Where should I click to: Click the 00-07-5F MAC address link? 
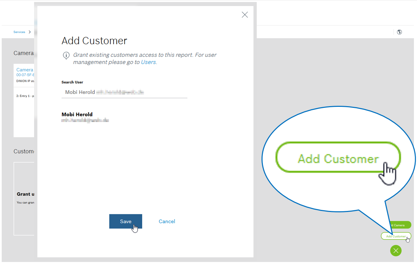[x=26, y=75]
